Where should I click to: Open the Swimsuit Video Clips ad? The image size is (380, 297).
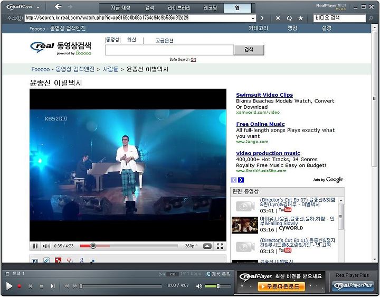point(264,95)
